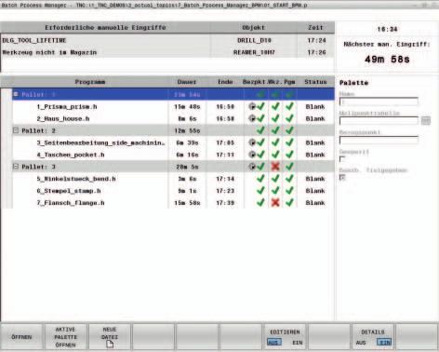
Task: Select program 3_Seitenbearbeitung_side_machining
Action: pos(100,142)
